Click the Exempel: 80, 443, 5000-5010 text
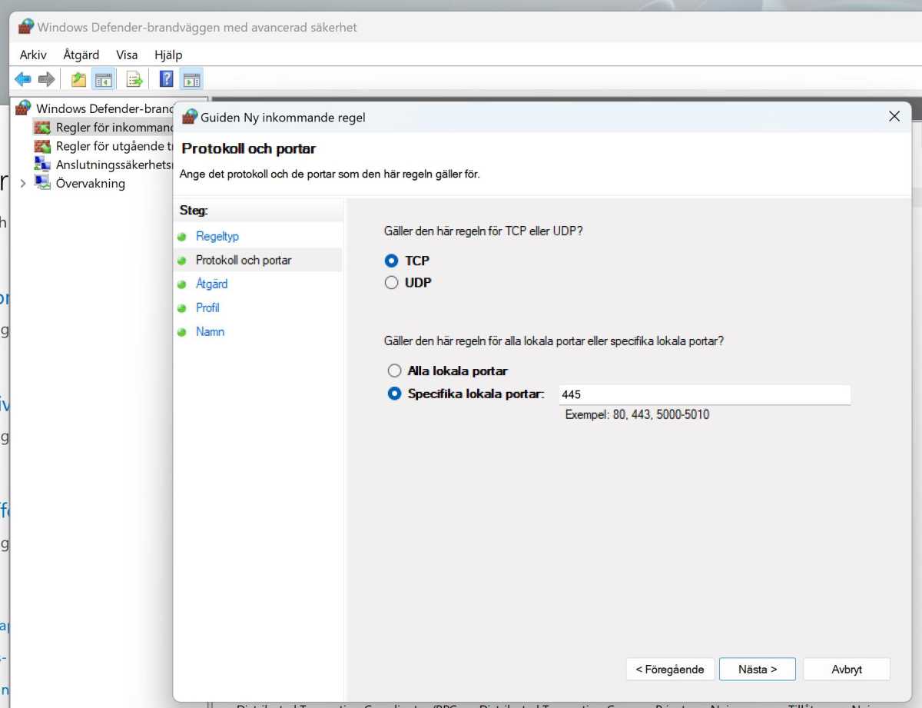 pyautogui.click(x=637, y=415)
